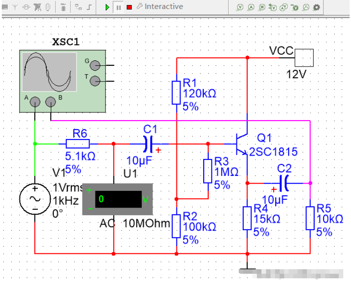
Task: Select resistor R2 body
Action: (x=176, y=226)
